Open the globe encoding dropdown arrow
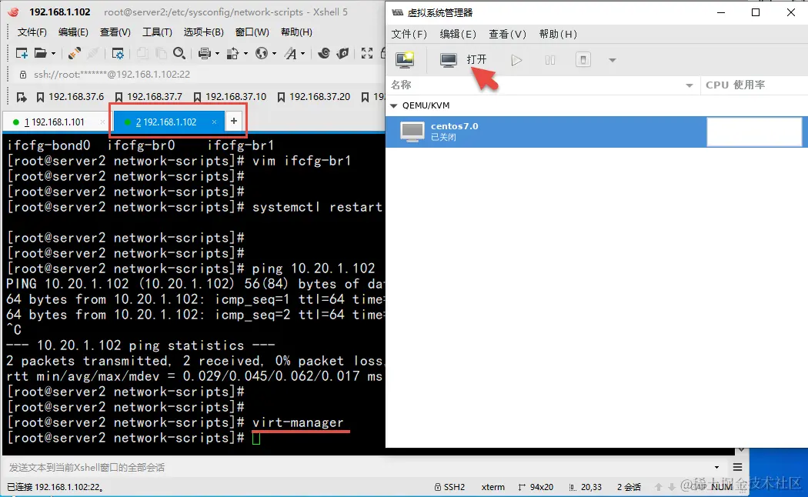Image resolution: width=808 pixels, height=497 pixels. [x=274, y=54]
